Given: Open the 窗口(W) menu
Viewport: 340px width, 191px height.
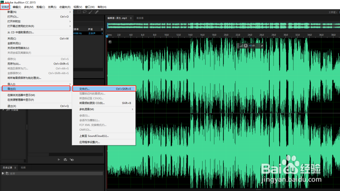Looking at the screenshot, I should click(90, 7).
